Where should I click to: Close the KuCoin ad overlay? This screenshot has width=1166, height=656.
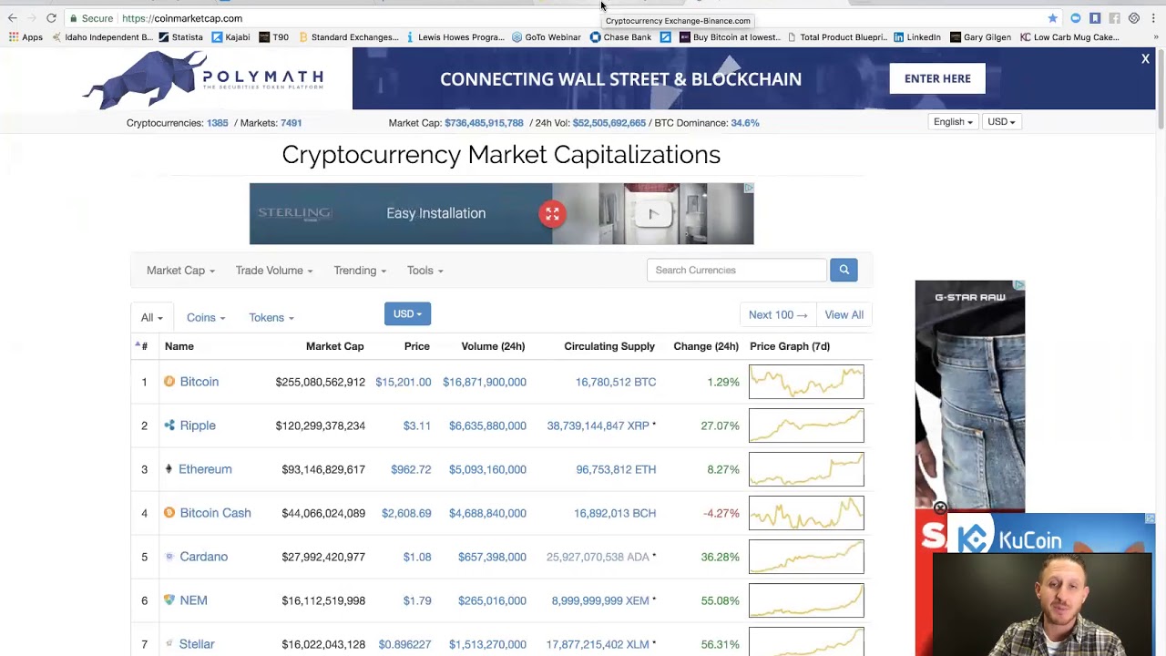pos(940,508)
